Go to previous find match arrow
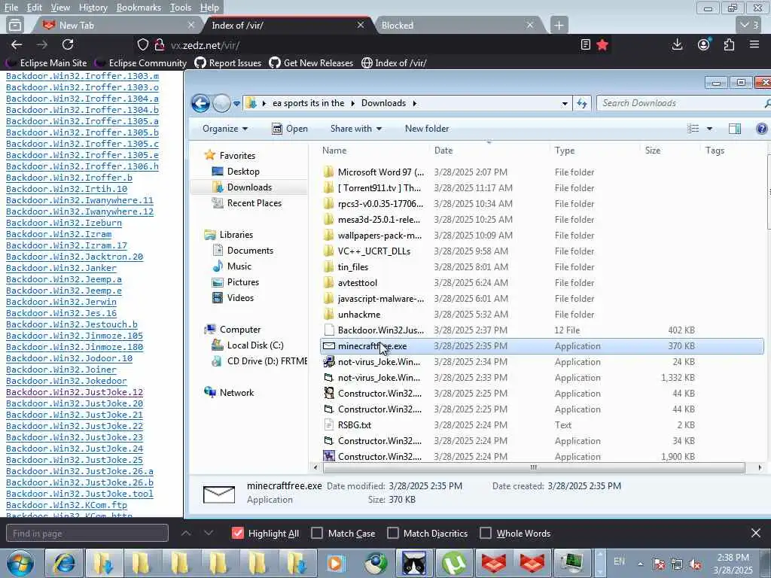The image size is (771, 578). pyautogui.click(x=186, y=533)
